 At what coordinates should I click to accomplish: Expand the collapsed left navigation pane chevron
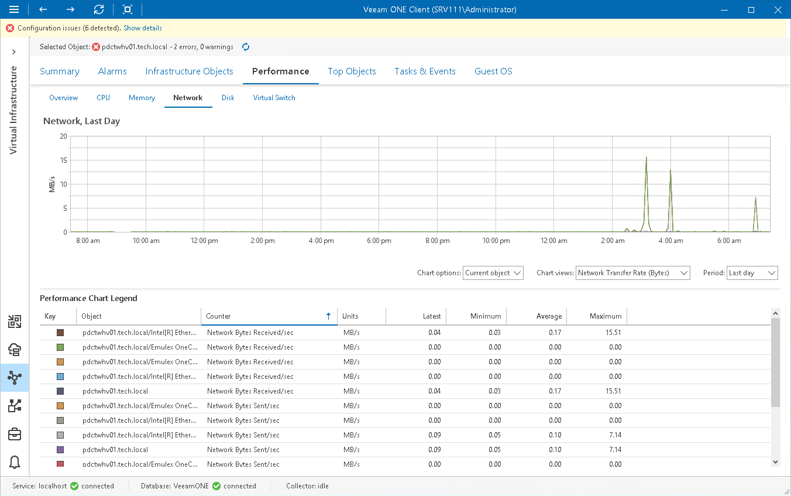click(13, 52)
